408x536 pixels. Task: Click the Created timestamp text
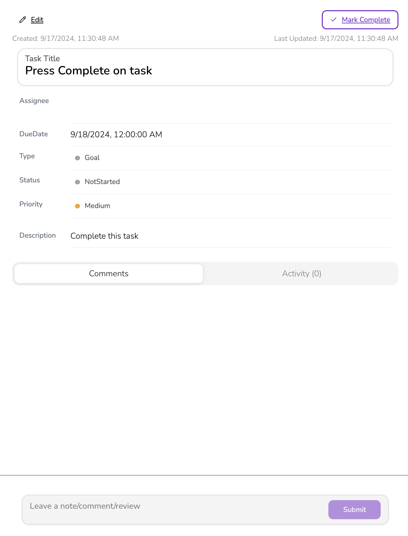pos(65,39)
